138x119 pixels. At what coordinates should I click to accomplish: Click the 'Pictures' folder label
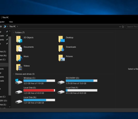pyautogui.click(x=69, y=56)
